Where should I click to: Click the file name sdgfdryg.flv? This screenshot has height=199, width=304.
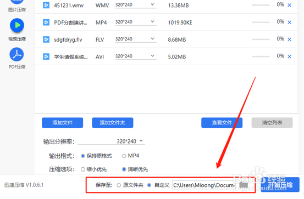coord(68,39)
